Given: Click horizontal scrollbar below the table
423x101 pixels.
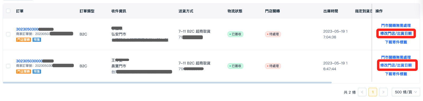Looking at the screenshot, I should (167, 83).
